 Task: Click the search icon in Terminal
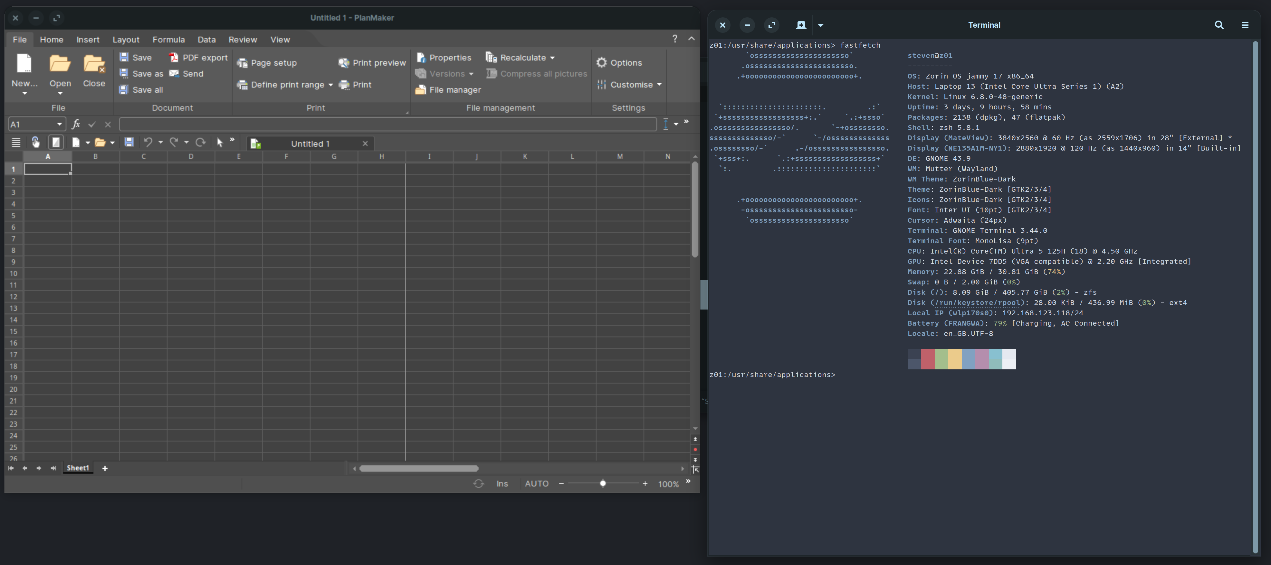pyautogui.click(x=1219, y=25)
